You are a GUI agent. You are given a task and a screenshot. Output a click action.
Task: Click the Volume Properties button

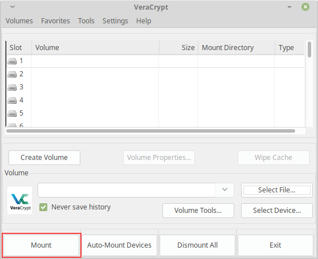[159, 158]
